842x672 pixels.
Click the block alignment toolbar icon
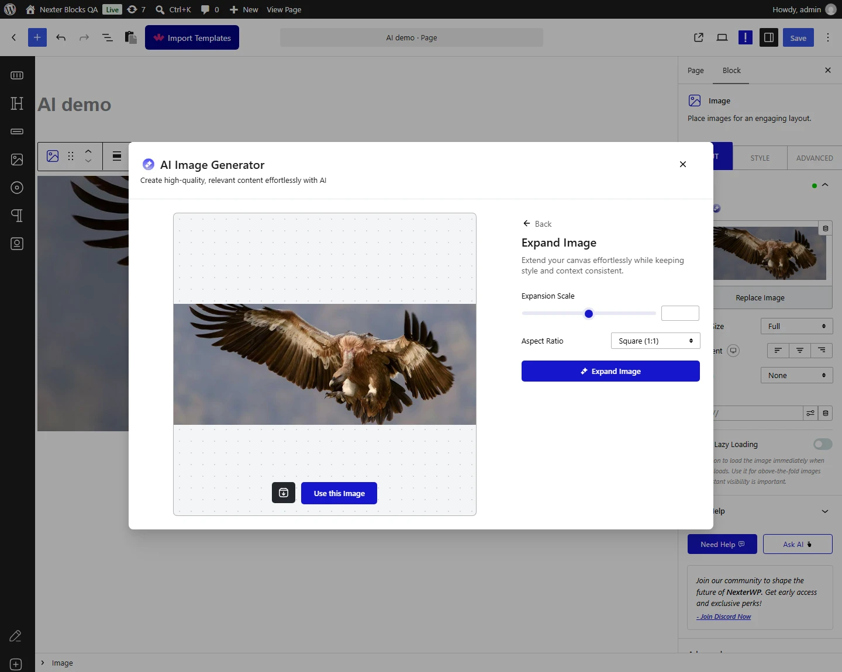117,156
